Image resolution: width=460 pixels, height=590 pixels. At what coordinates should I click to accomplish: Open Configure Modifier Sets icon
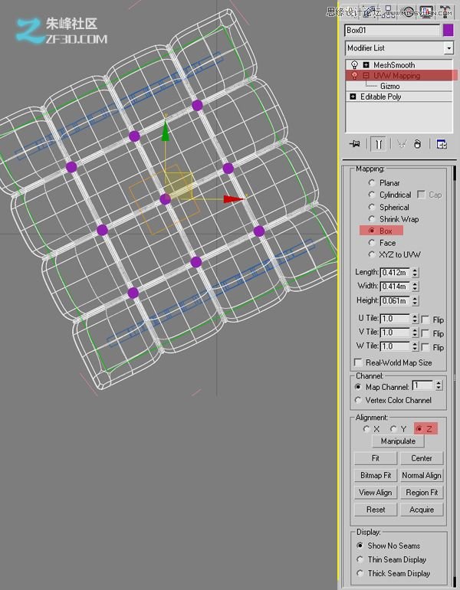[441, 144]
